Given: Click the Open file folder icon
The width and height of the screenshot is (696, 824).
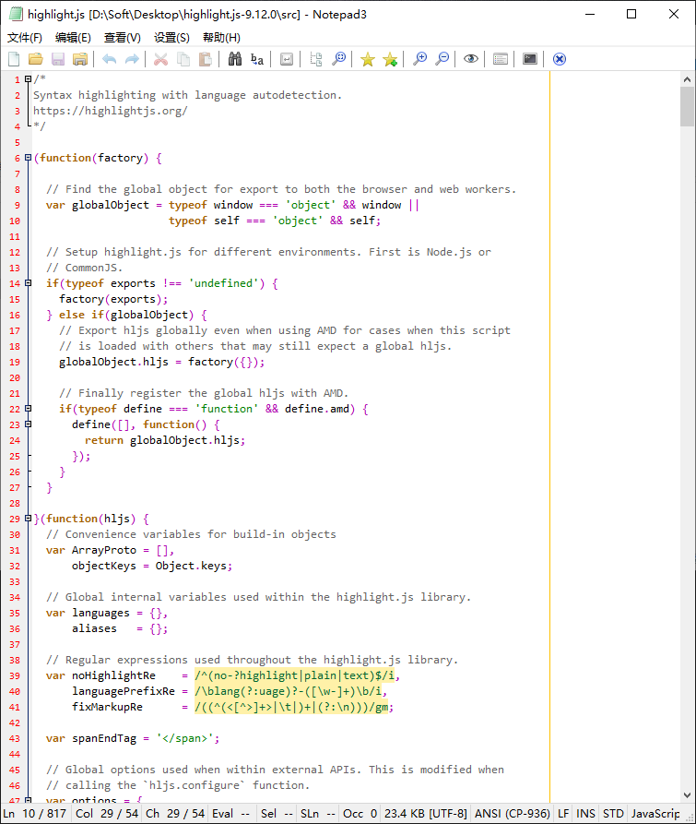Looking at the screenshot, I should pos(36,59).
